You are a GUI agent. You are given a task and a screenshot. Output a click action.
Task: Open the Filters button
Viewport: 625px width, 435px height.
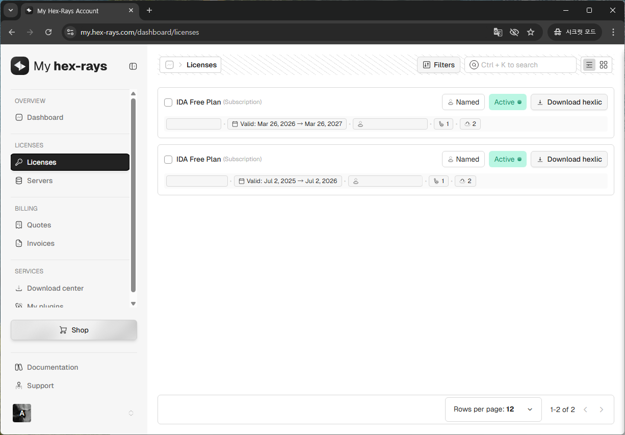coord(438,65)
